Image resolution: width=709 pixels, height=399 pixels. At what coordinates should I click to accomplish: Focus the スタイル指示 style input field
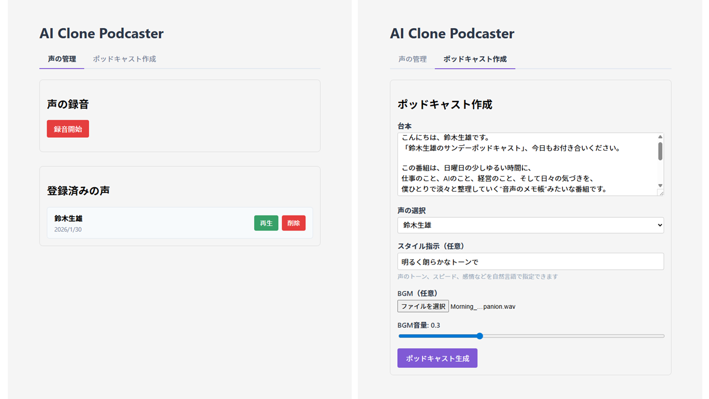(x=530, y=262)
